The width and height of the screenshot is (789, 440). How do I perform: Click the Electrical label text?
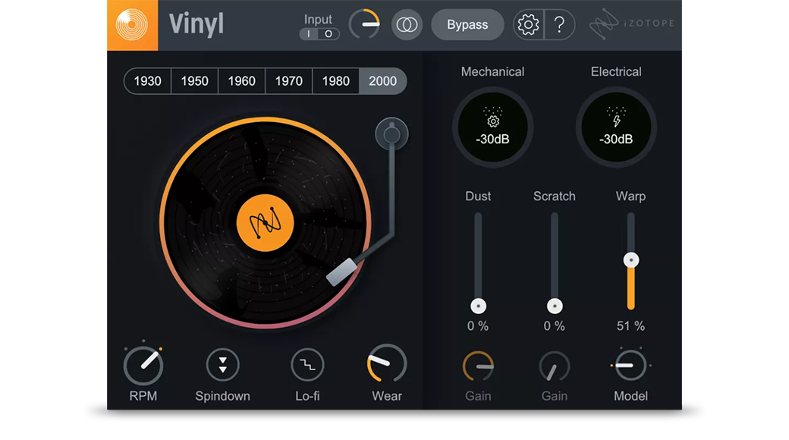coord(616,71)
